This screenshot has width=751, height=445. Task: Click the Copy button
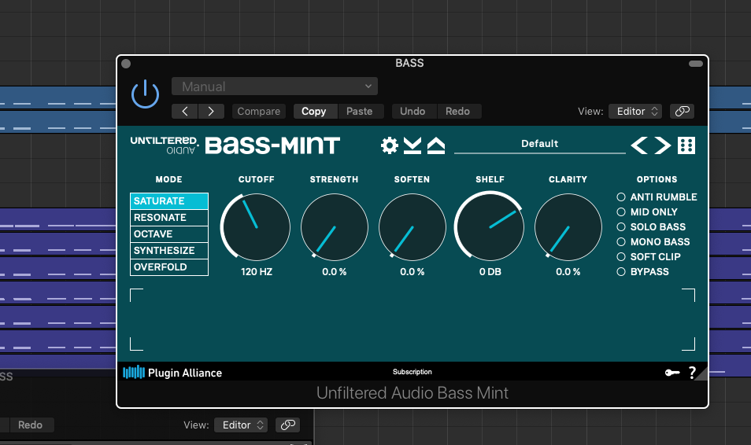[x=314, y=111]
